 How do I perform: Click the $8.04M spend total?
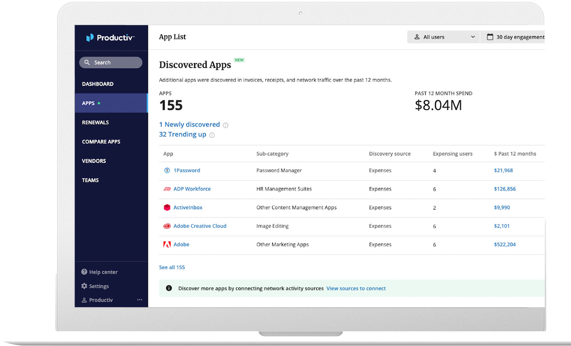[x=438, y=105]
